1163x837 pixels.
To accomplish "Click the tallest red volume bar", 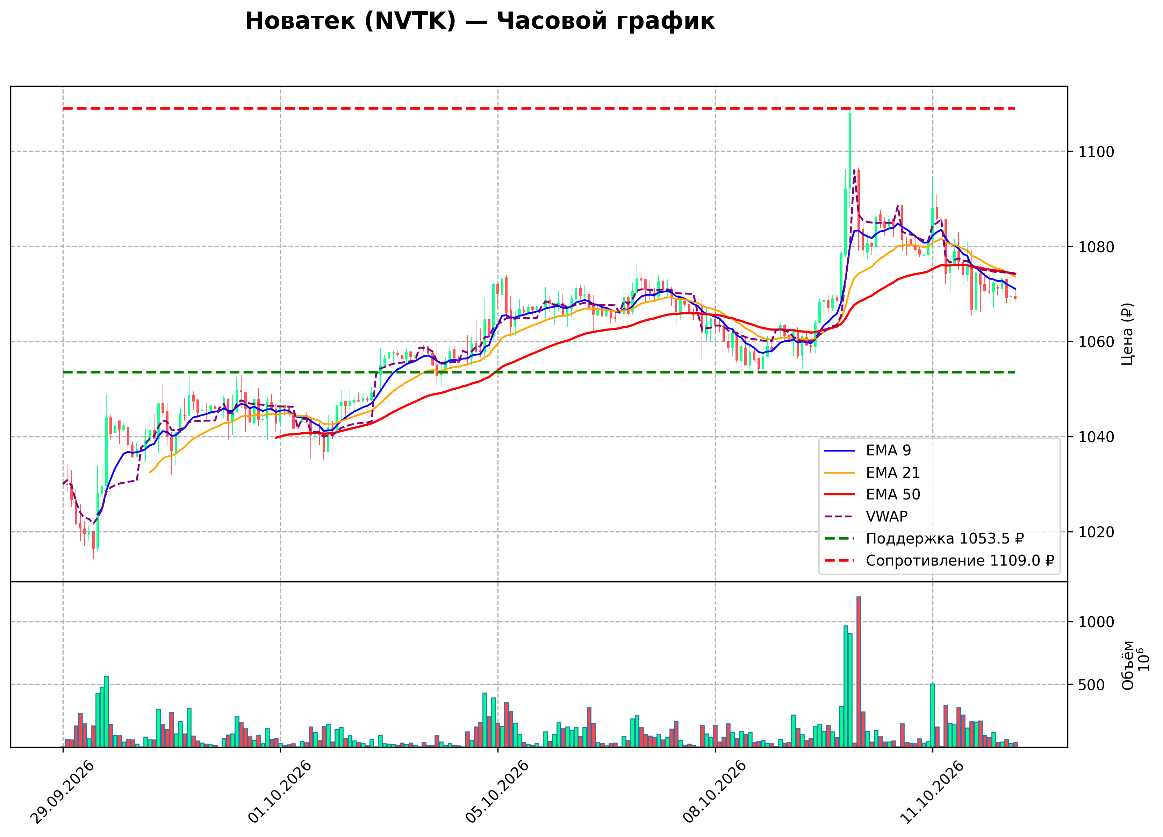I will pos(859,672).
